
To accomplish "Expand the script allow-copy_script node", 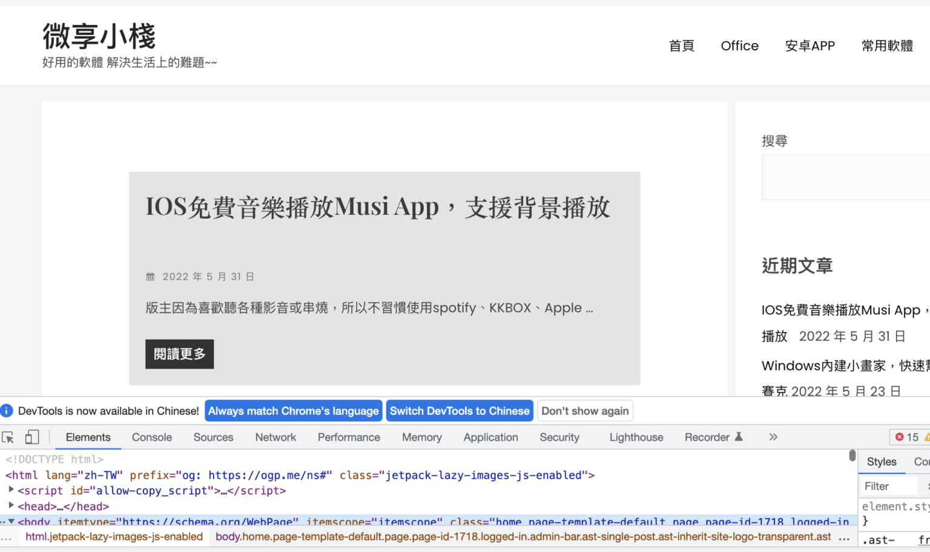I will 11,490.
